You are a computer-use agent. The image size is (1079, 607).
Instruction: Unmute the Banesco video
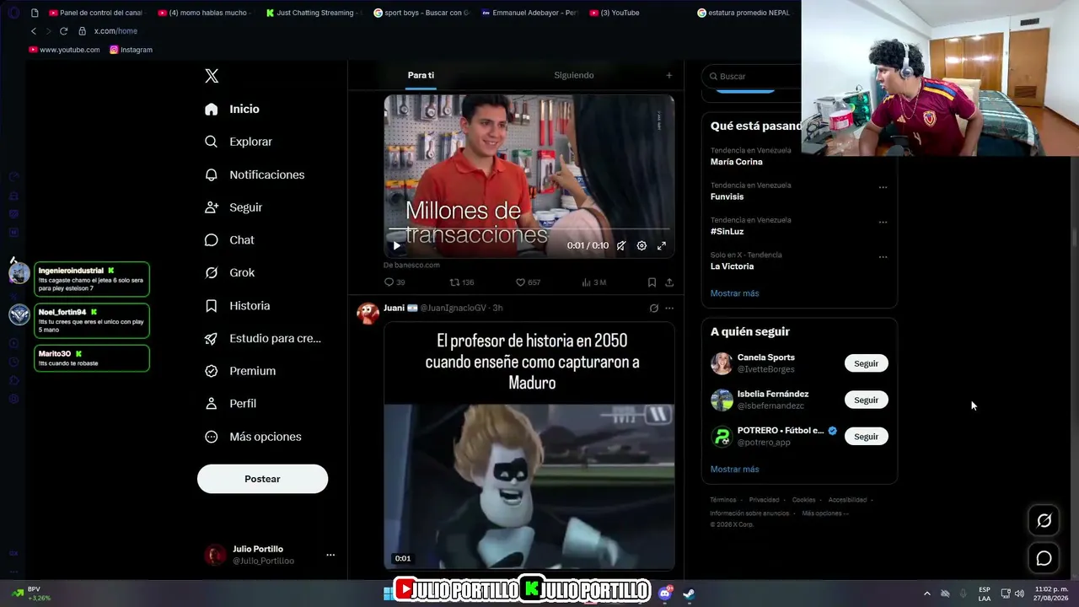coord(621,246)
